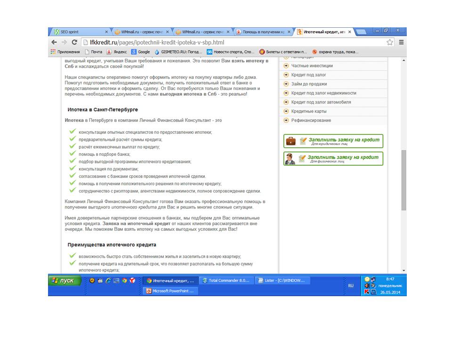Switch to Lister taskbar button
Screen dimensions: 452x339
pyautogui.click(x=283, y=281)
